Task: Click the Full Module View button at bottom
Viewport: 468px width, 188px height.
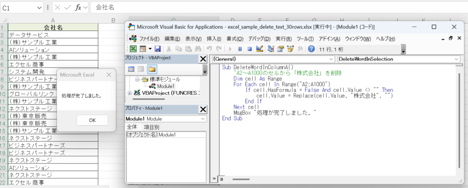Action: 222,179
